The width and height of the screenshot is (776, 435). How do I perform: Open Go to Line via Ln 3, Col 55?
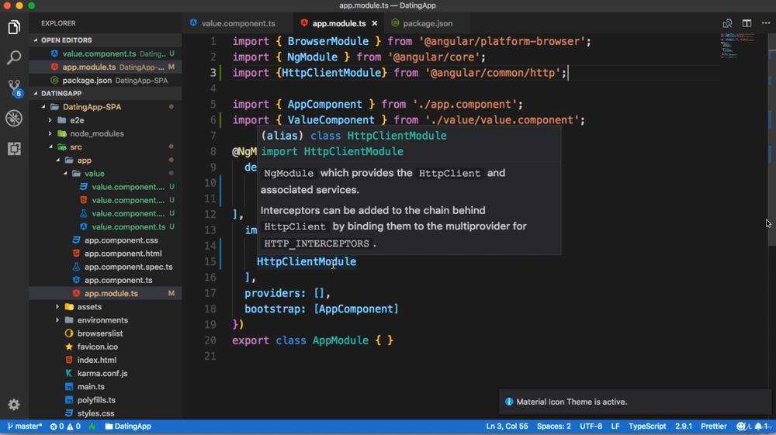507,426
